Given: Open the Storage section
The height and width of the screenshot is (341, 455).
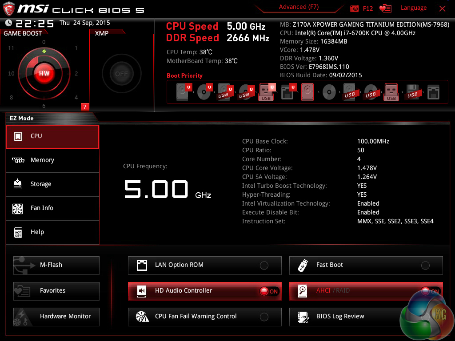Looking at the screenshot, I should click(x=52, y=184).
